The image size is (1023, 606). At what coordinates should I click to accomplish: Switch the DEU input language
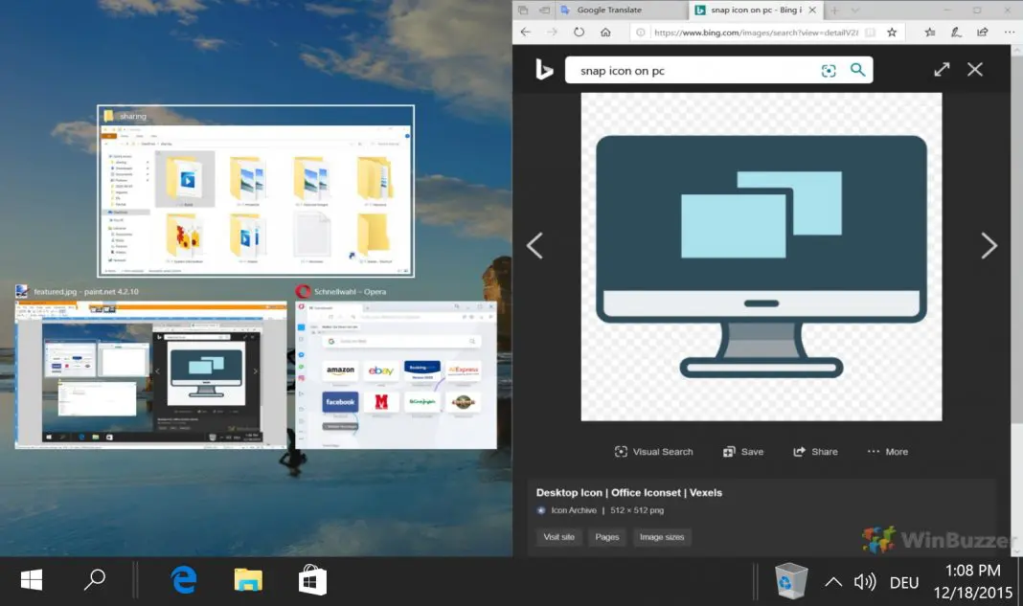[x=904, y=582]
